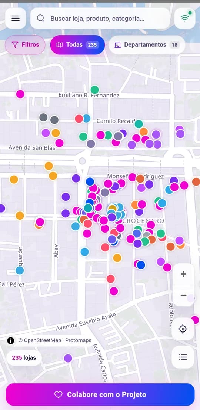Tap the 235 lojas counter
This screenshot has height=410, width=200.
(x=24, y=358)
